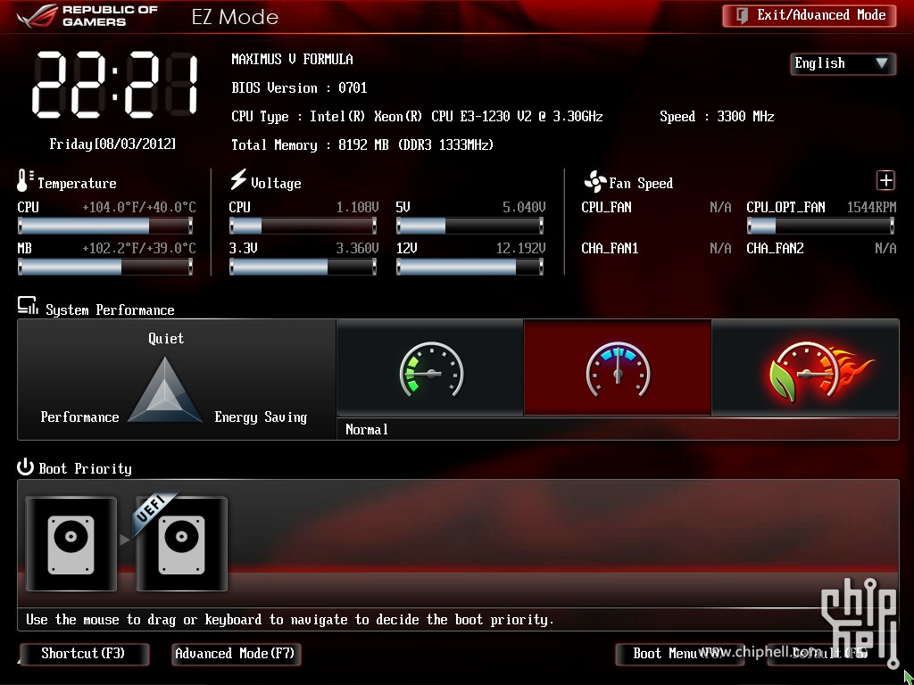
Task: Click the date Friday[08/03/2012]
Action: pos(112,144)
